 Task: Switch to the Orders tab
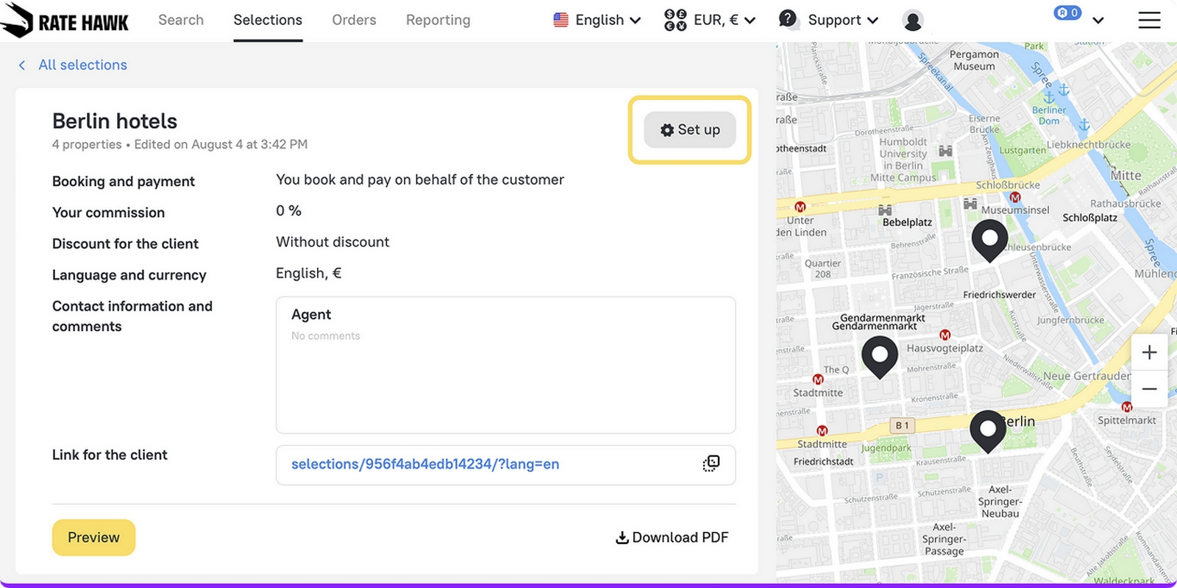[x=354, y=21]
